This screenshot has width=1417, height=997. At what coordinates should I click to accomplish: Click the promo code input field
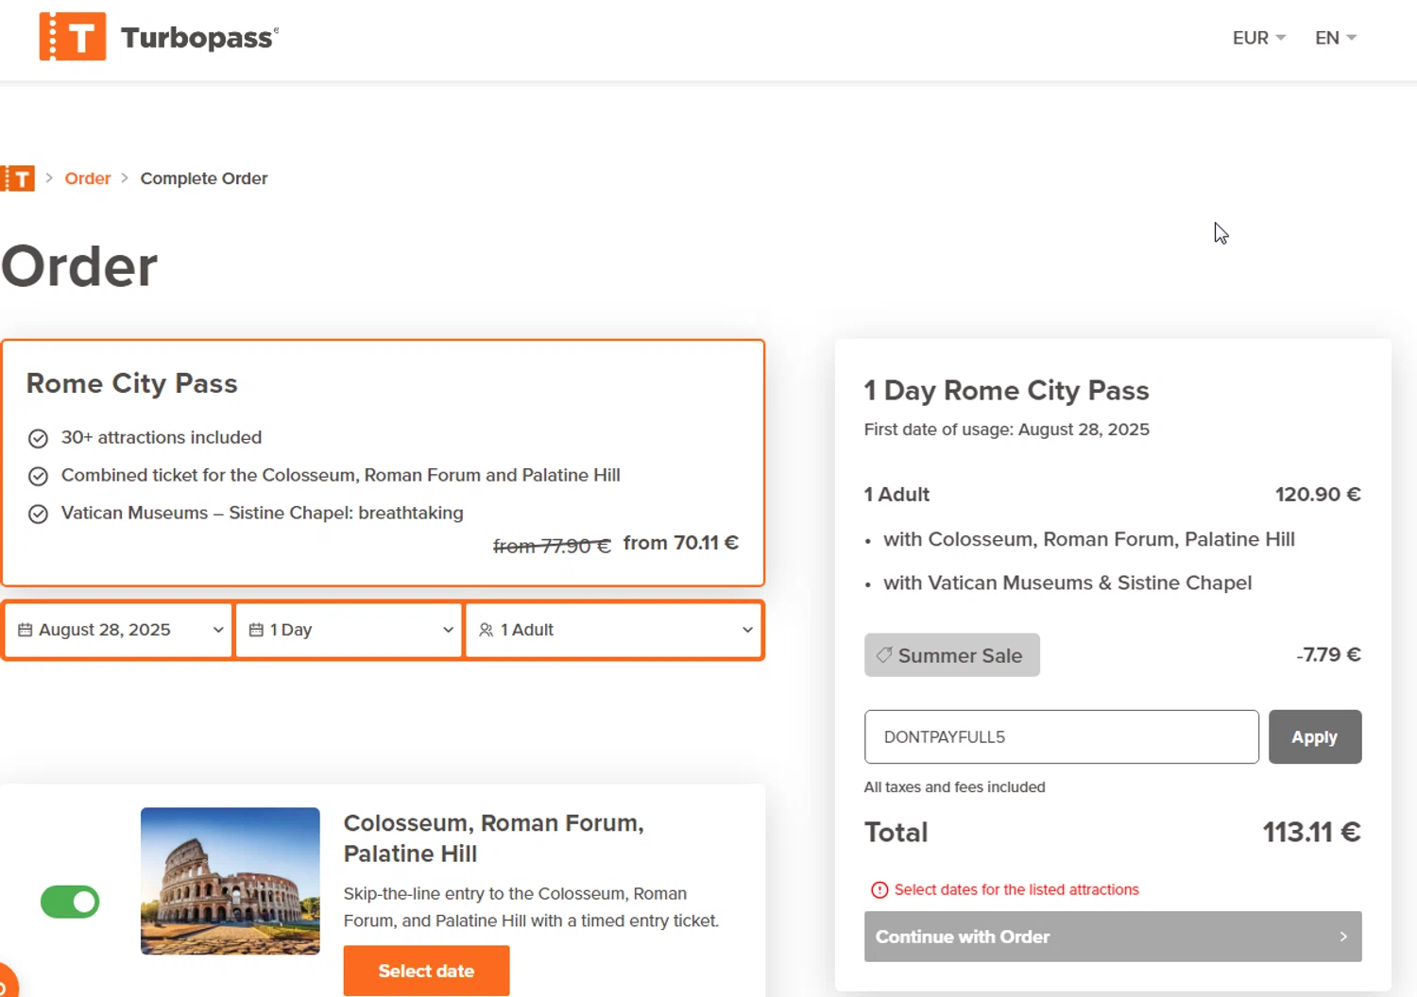(1061, 736)
